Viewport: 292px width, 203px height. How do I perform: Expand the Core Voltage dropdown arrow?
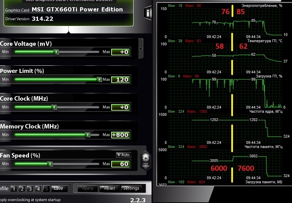[x=140, y=49]
